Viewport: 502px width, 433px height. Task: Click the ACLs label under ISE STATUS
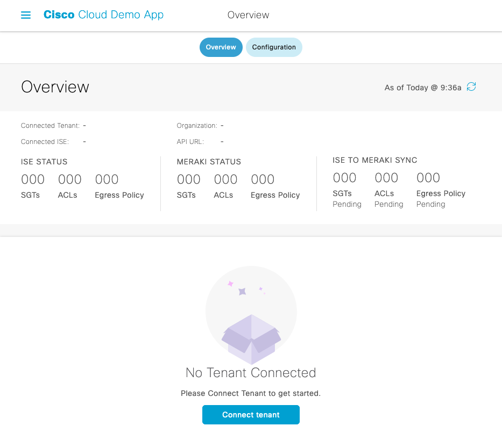click(x=68, y=195)
